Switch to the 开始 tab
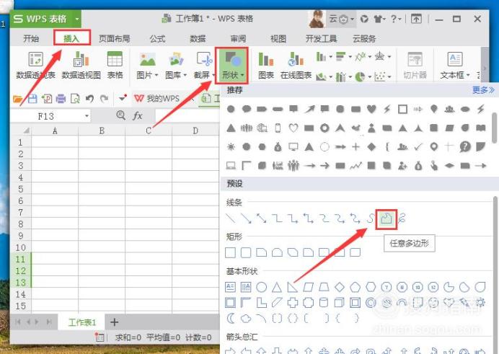This screenshot has width=499, height=354. (31, 38)
